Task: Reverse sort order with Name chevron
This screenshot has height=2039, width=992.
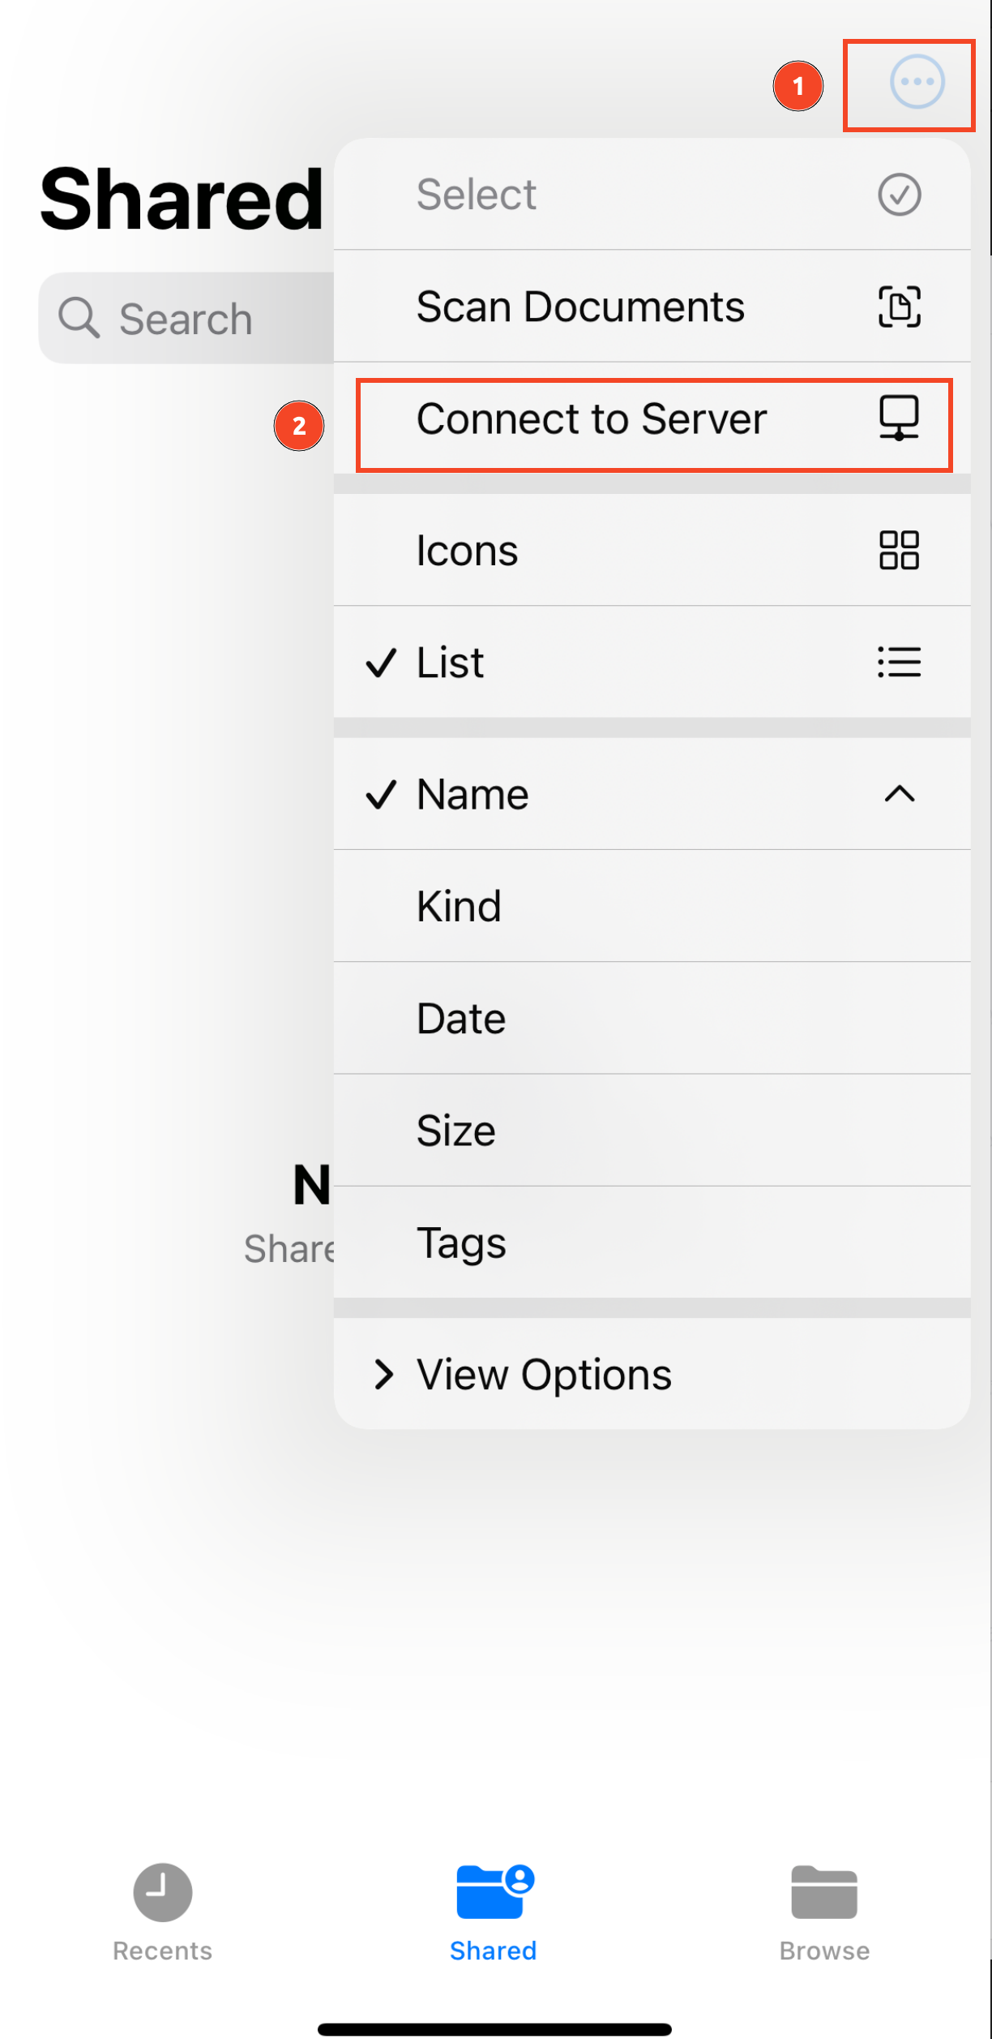Action: pos(899,794)
